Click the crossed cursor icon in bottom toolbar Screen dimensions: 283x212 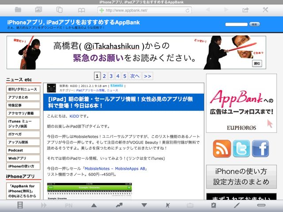pyautogui.click(x=168, y=205)
